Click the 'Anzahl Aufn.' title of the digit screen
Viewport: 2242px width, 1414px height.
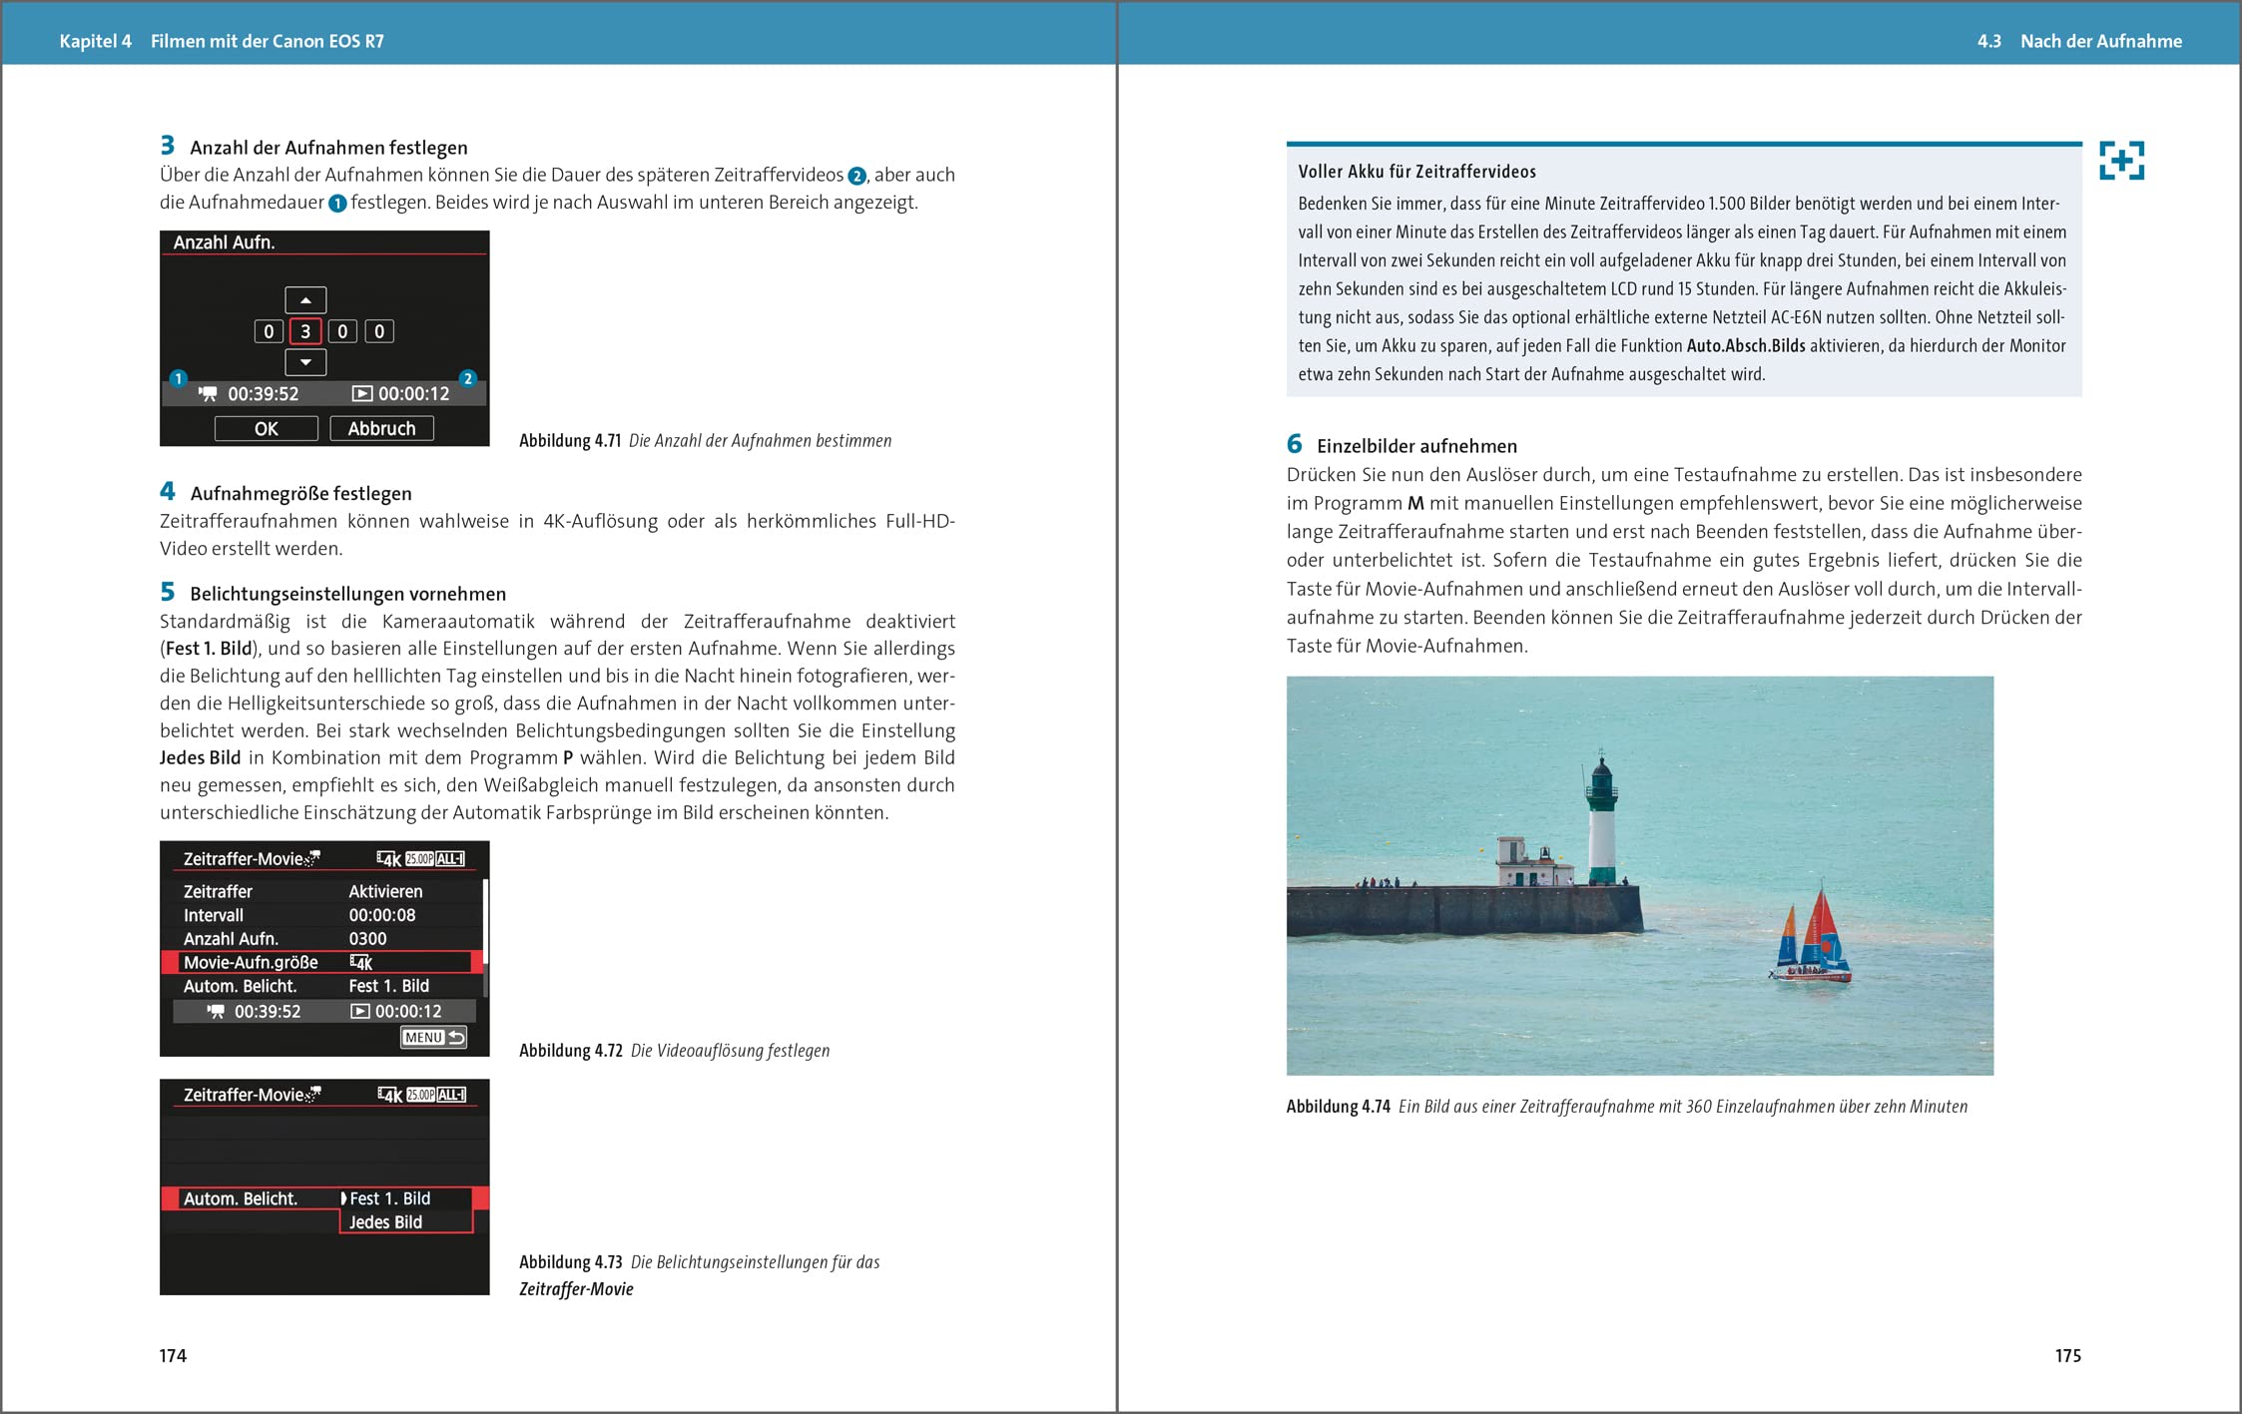(x=225, y=242)
